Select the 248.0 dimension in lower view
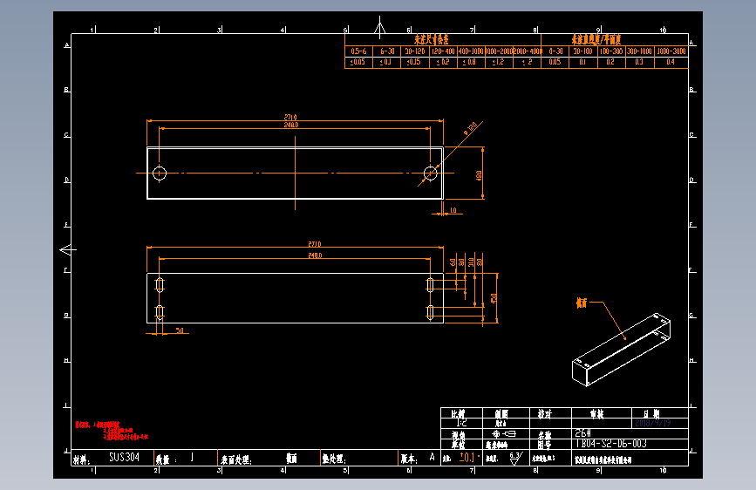 [315, 255]
